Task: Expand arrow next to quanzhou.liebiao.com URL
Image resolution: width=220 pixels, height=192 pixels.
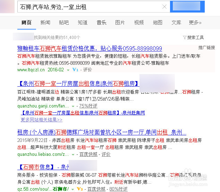Action: [x=73, y=155]
